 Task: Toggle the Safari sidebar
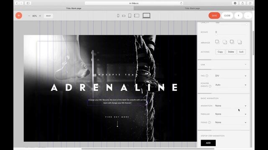[x=28, y=3]
